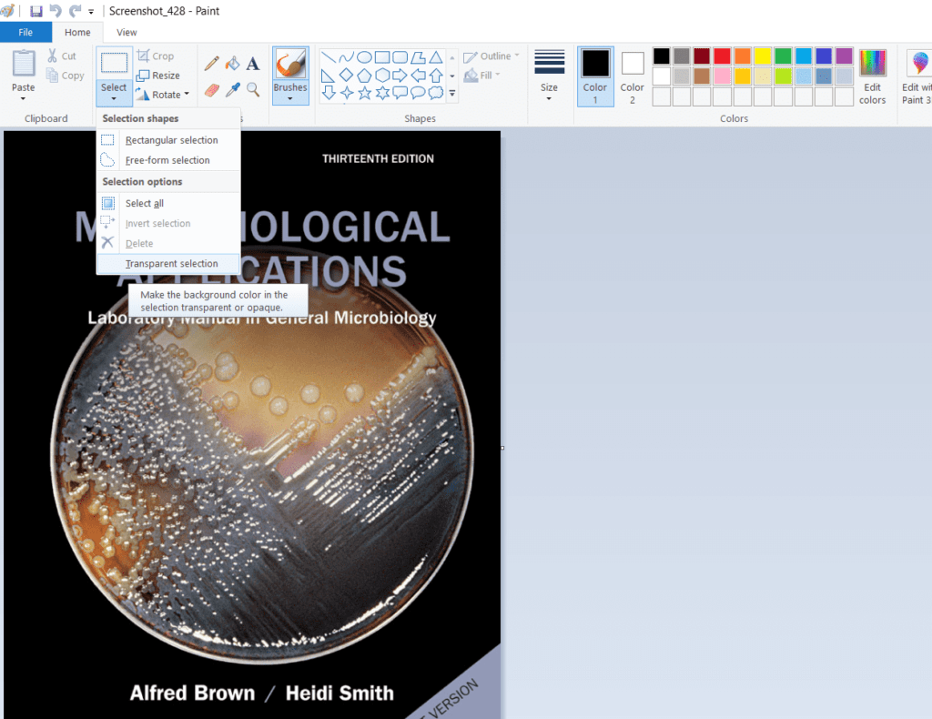Choose the Rectangle shape
The image size is (932, 719).
[x=382, y=57]
